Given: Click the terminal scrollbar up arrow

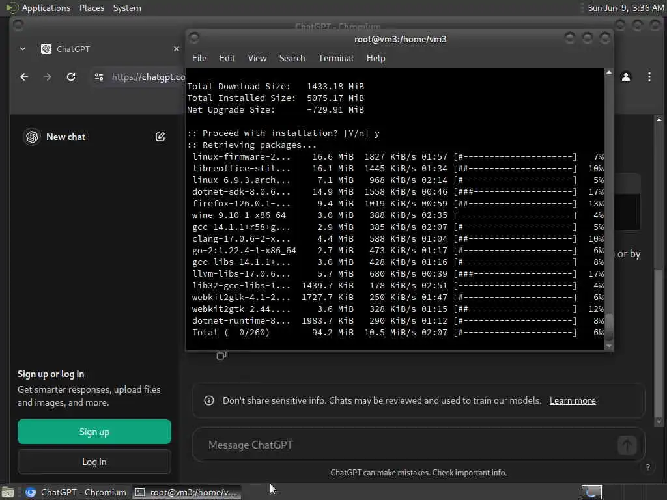Looking at the screenshot, I should point(609,73).
